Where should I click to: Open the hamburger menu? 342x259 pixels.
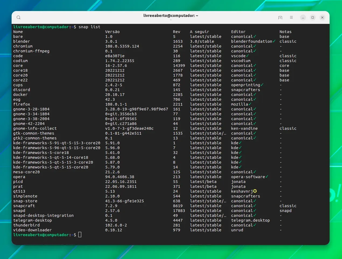click(x=291, y=17)
